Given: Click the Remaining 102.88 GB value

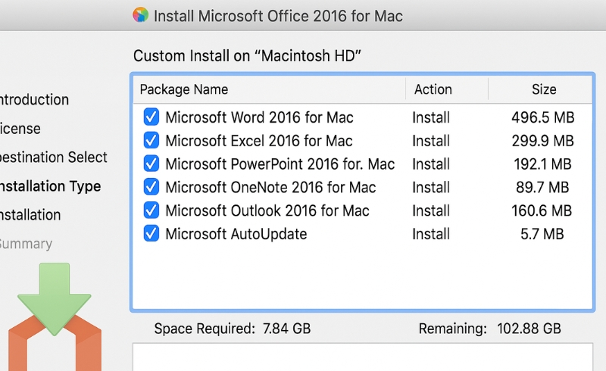Looking at the screenshot, I should tap(529, 329).
